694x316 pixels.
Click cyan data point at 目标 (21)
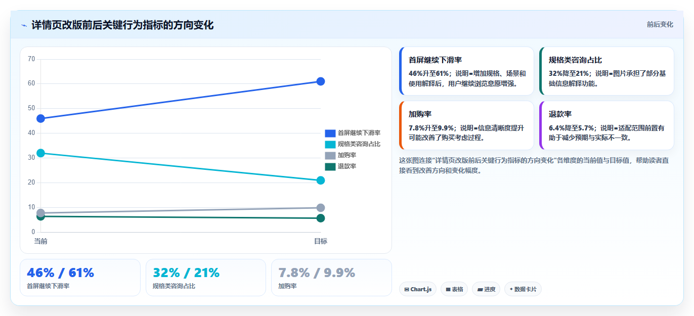pyautogui.click(x=321, y=180)
